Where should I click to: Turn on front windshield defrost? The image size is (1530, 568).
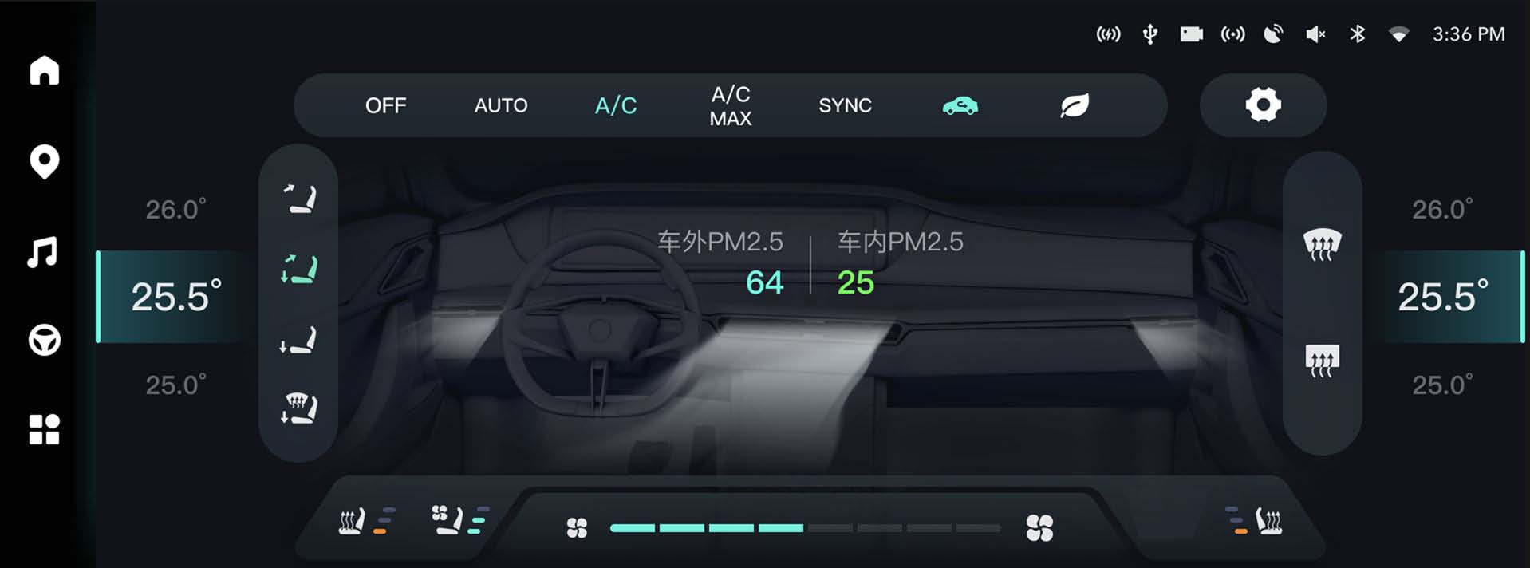pos(1322,244)
